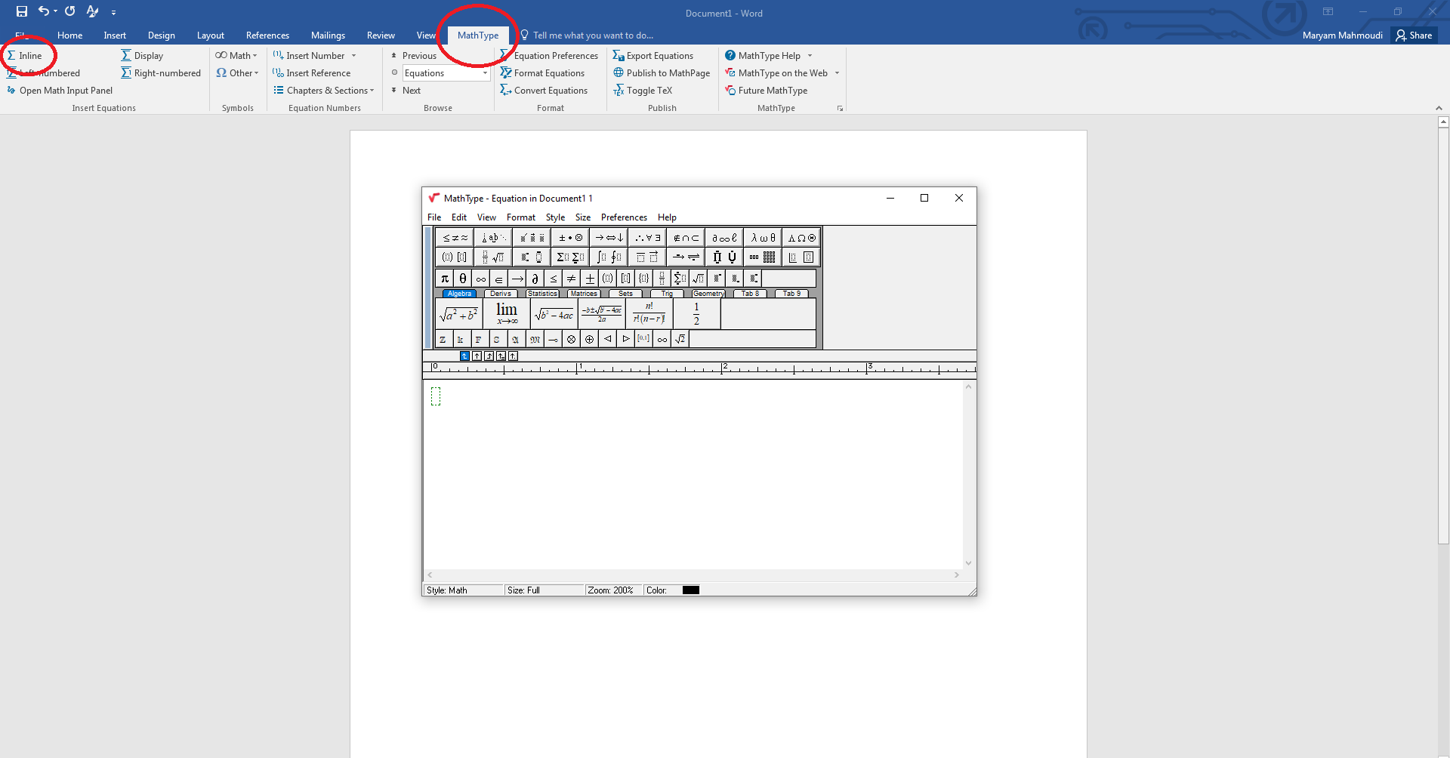Insert circled plus symbol

pos(590,339)
